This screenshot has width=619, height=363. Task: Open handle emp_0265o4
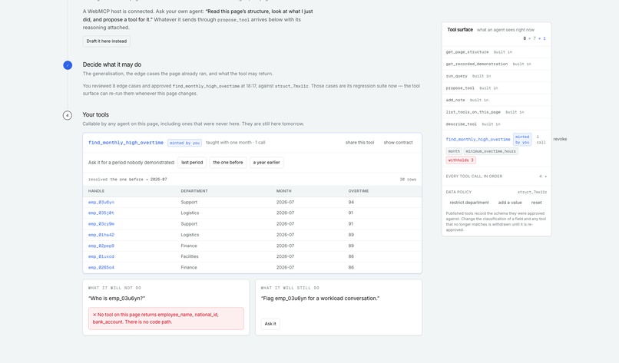click(101, 268)
